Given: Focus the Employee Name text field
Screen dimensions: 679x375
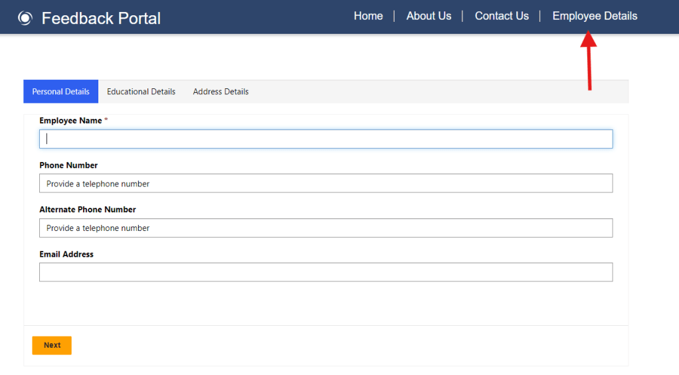Looking at the screenshot, I should (326, 139).
